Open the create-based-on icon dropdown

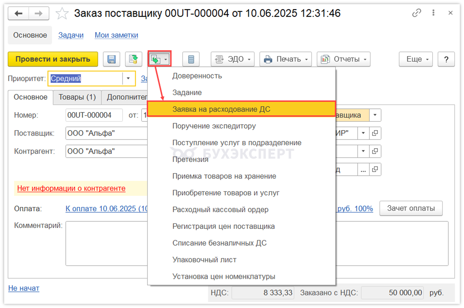160,59
